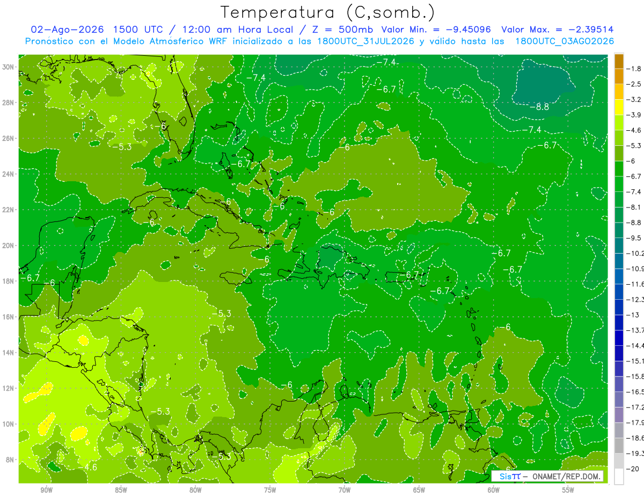Pick the green swatch between -6 and -6.7

pyautogui.click(x=619, y=168)
